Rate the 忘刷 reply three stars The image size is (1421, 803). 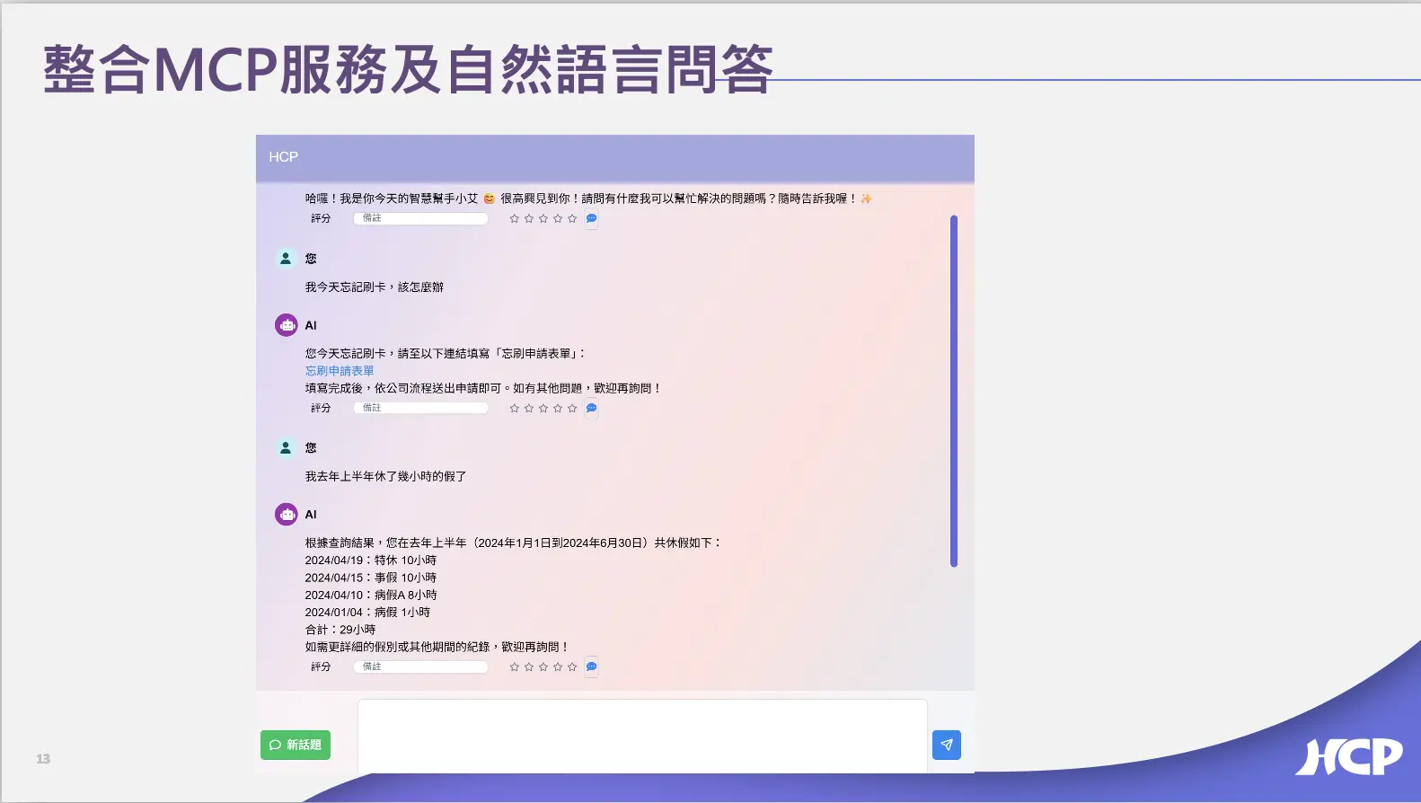pos(543,408)
